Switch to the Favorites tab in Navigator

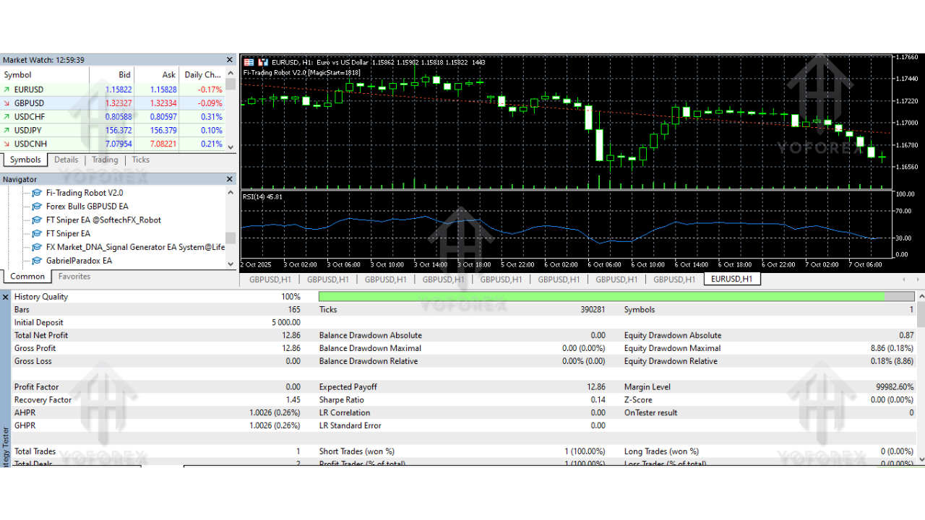73,276
